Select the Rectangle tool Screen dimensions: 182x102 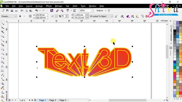point(2,49)
